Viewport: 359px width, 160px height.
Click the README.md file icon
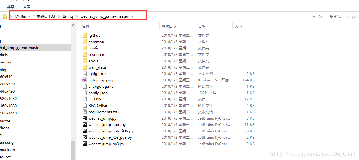[x=85, y=106]
